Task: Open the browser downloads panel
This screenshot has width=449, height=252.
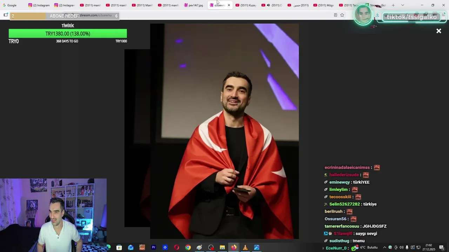Action: (x=377, y=15)
